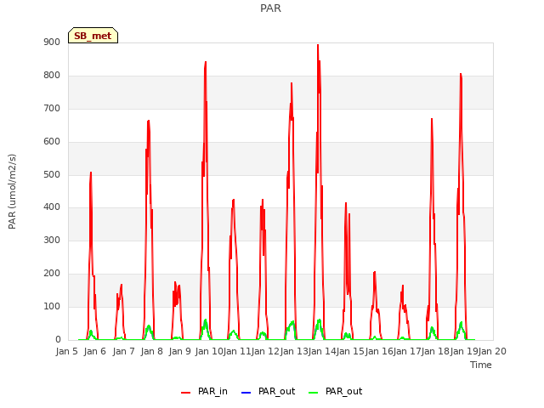Click the 0 y-axis tick label
Image resolution: width=544 pixels, height=408 pixels.
tap(58, 340)
